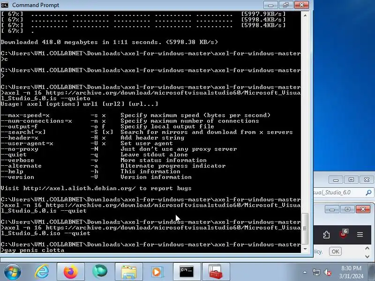375x281 pixels.
Task: Click the Firefox notification bar up arrow
Action: point(367,248)
